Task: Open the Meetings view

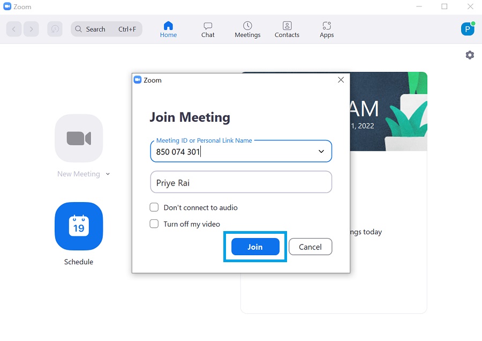Action: (247, 29)
